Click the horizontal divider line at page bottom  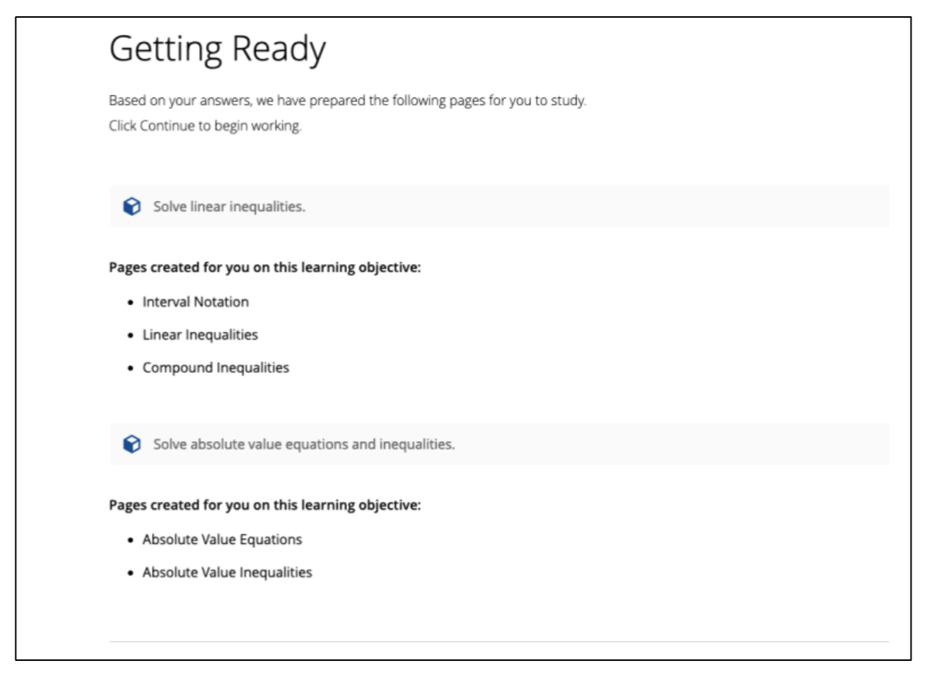[499, 642]
